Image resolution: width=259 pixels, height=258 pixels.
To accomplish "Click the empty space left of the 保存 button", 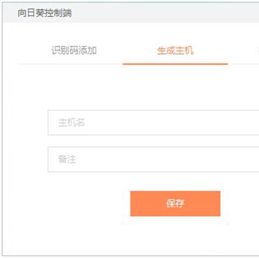I will click(72, 203).
